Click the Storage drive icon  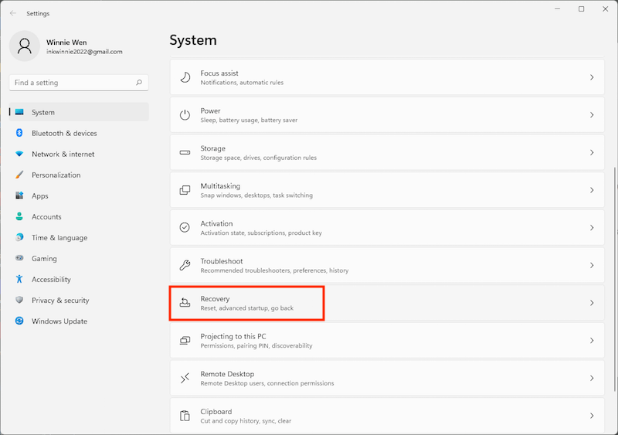pos(185,152)
